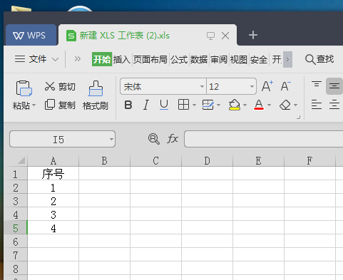Open the Name Box dropdown arrow
This screenshot has width=343, height=280.
pos(111,139)
